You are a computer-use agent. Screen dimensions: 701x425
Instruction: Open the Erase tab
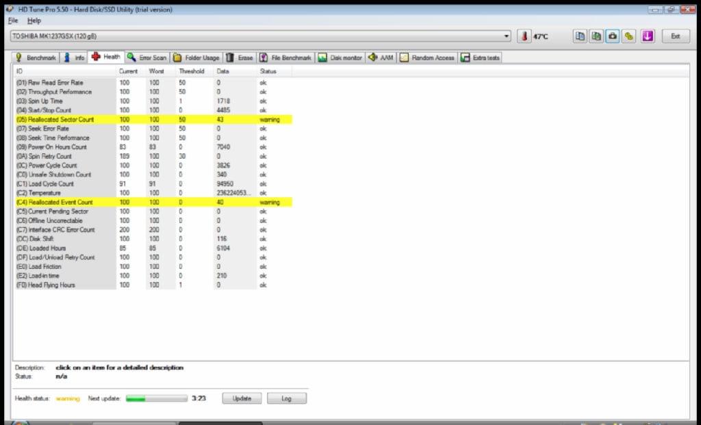click(239, 57)
